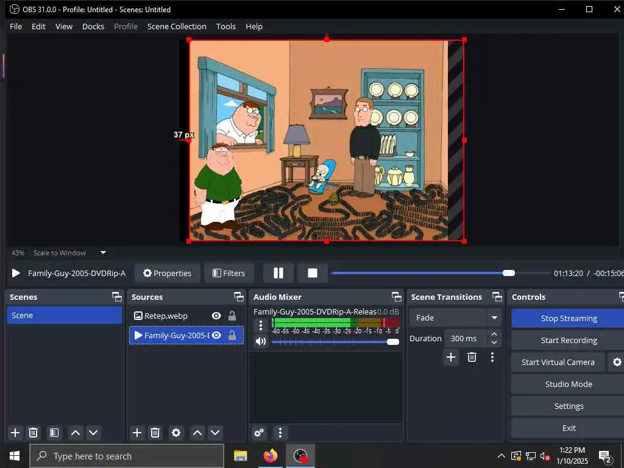This screenshot has width=624, height=468.
Task: Click the Exit button
Action: click(x=569, y=428)
